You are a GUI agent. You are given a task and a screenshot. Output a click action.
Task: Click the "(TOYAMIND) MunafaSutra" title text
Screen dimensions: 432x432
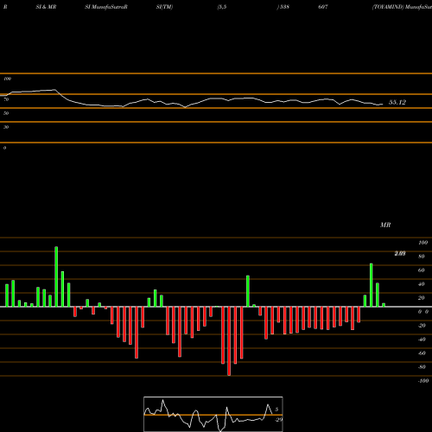[402, 7]
